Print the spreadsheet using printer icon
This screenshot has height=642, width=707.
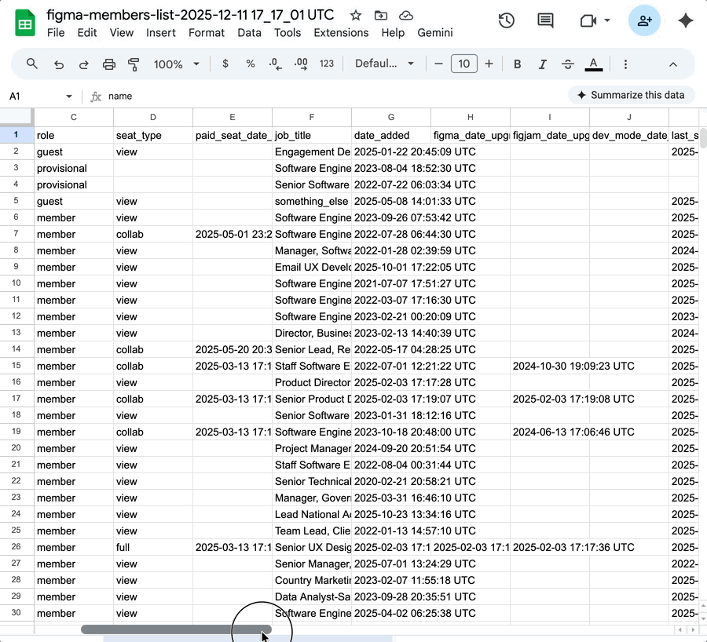tap(109, 64)
